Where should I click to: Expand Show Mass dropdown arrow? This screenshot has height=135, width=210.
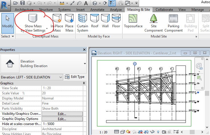[x=47, y=28]
